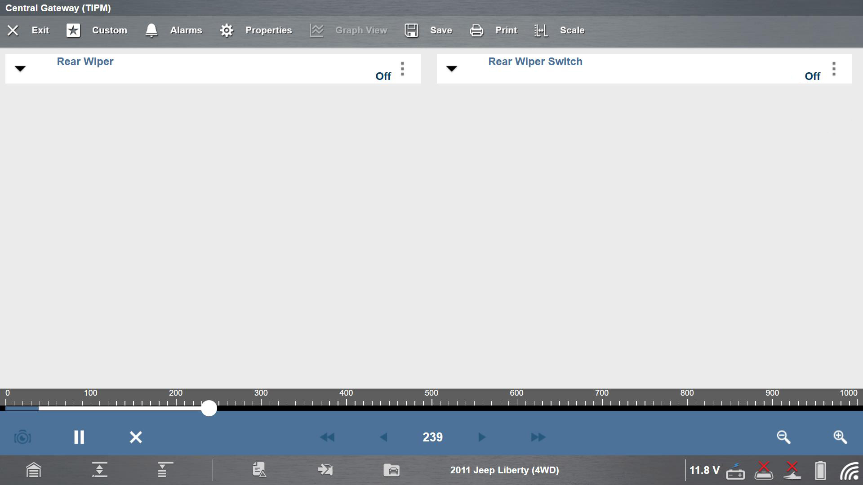Open Rear Wiper Switch three-dot menu
The height and width of the screenshot is (485, 863).
click(834, 69)
